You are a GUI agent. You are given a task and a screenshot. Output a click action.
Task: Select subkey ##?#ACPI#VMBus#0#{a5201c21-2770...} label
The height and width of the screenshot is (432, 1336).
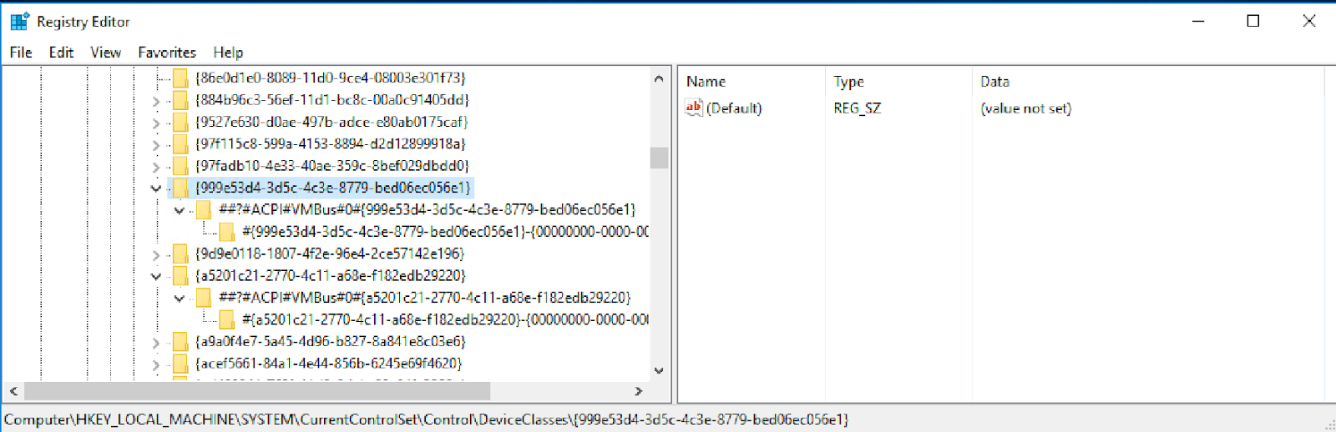click(x=425, y=298)
